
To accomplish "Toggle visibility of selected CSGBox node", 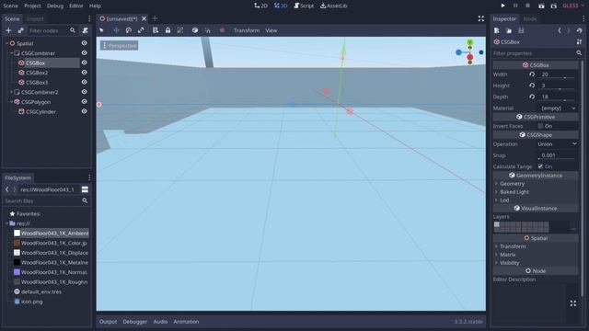I will pyautogui.click(x=84, y=63).
